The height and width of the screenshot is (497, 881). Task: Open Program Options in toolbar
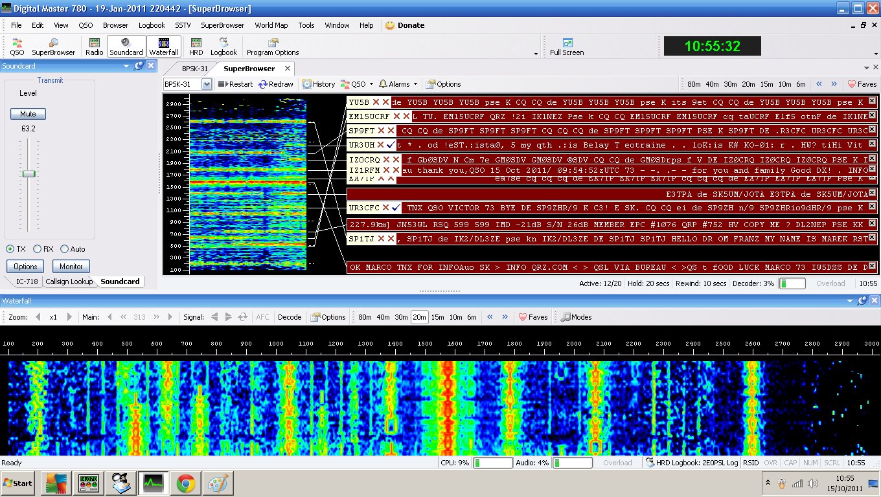[x=273, y=47]
